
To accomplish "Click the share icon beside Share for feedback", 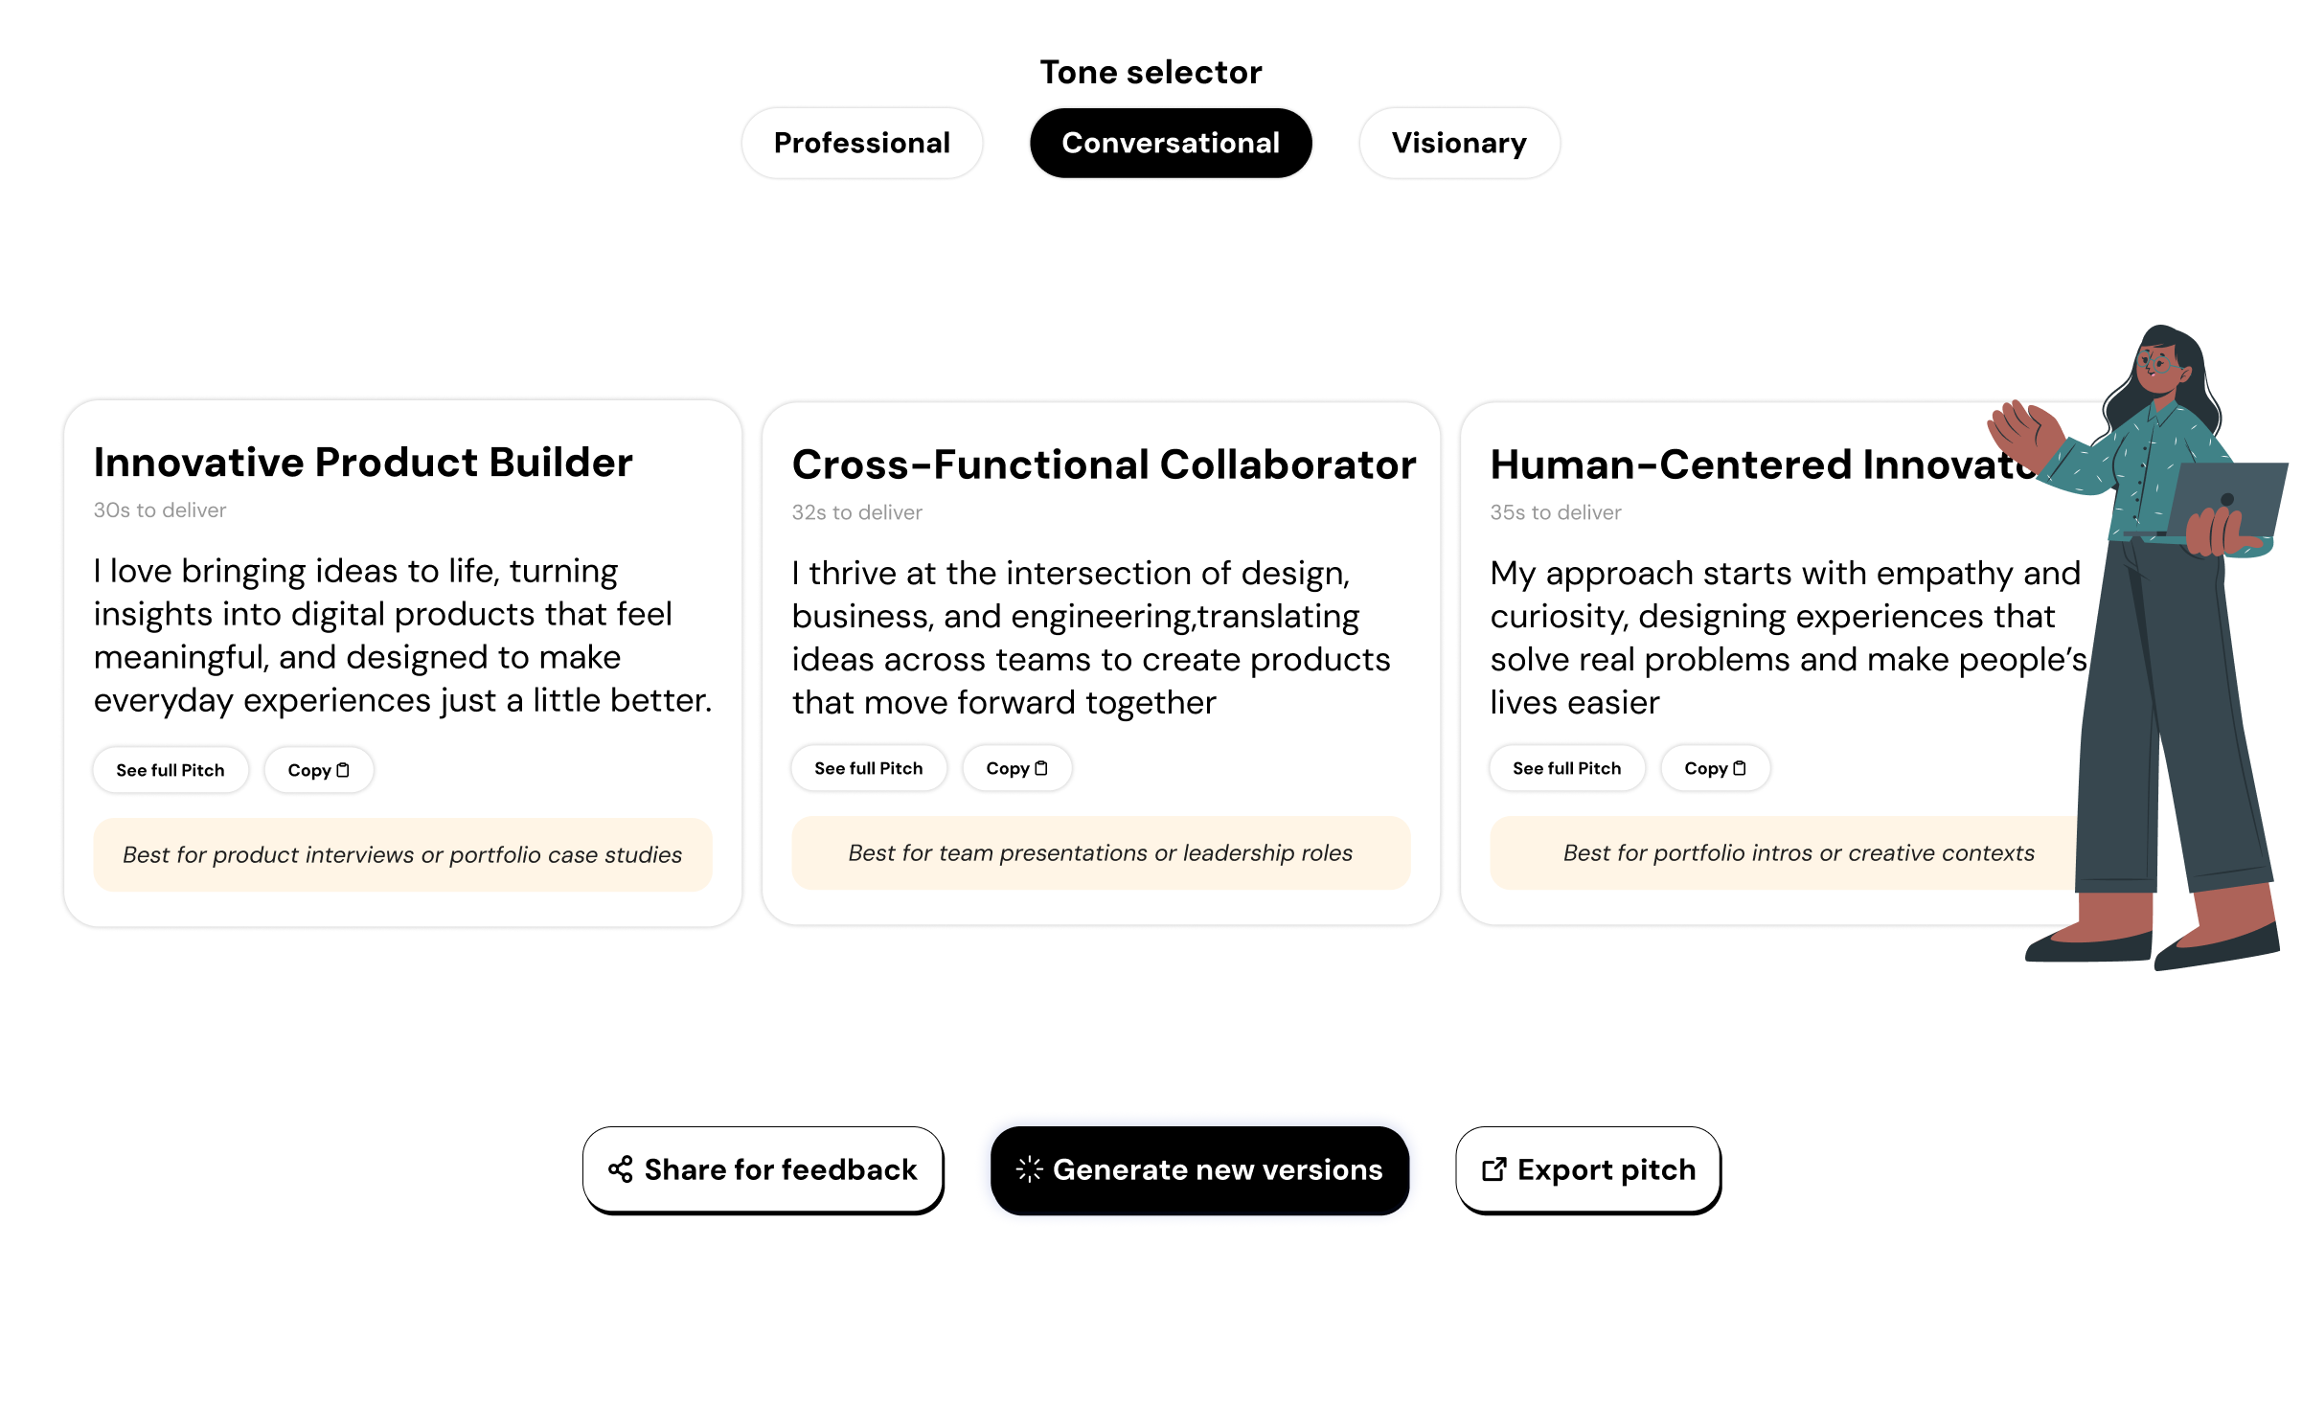I will pos(620,1169).
